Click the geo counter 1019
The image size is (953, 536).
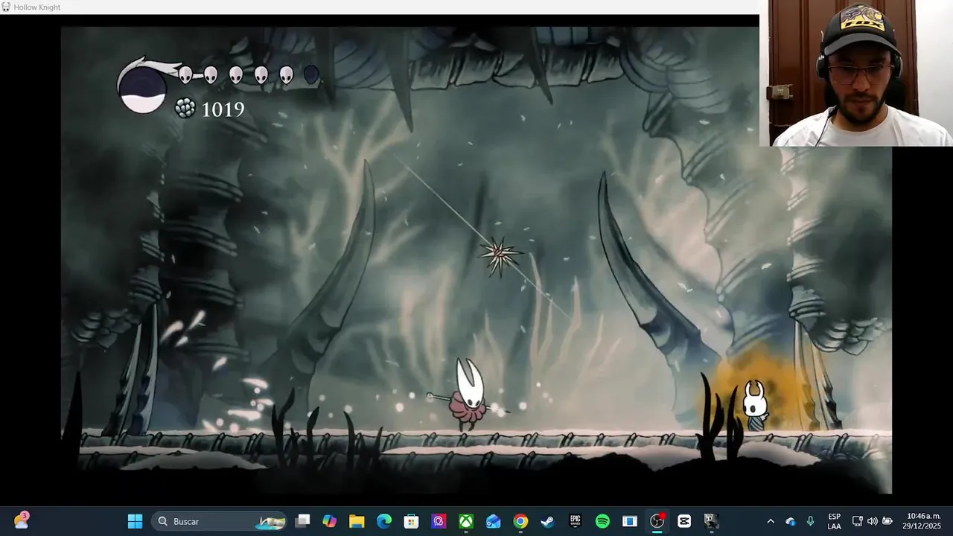[x=223, y=110]
